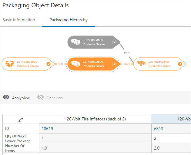Switch to the Basic Information tab
This screenshot has height=155, width=191.
[19, 20]
